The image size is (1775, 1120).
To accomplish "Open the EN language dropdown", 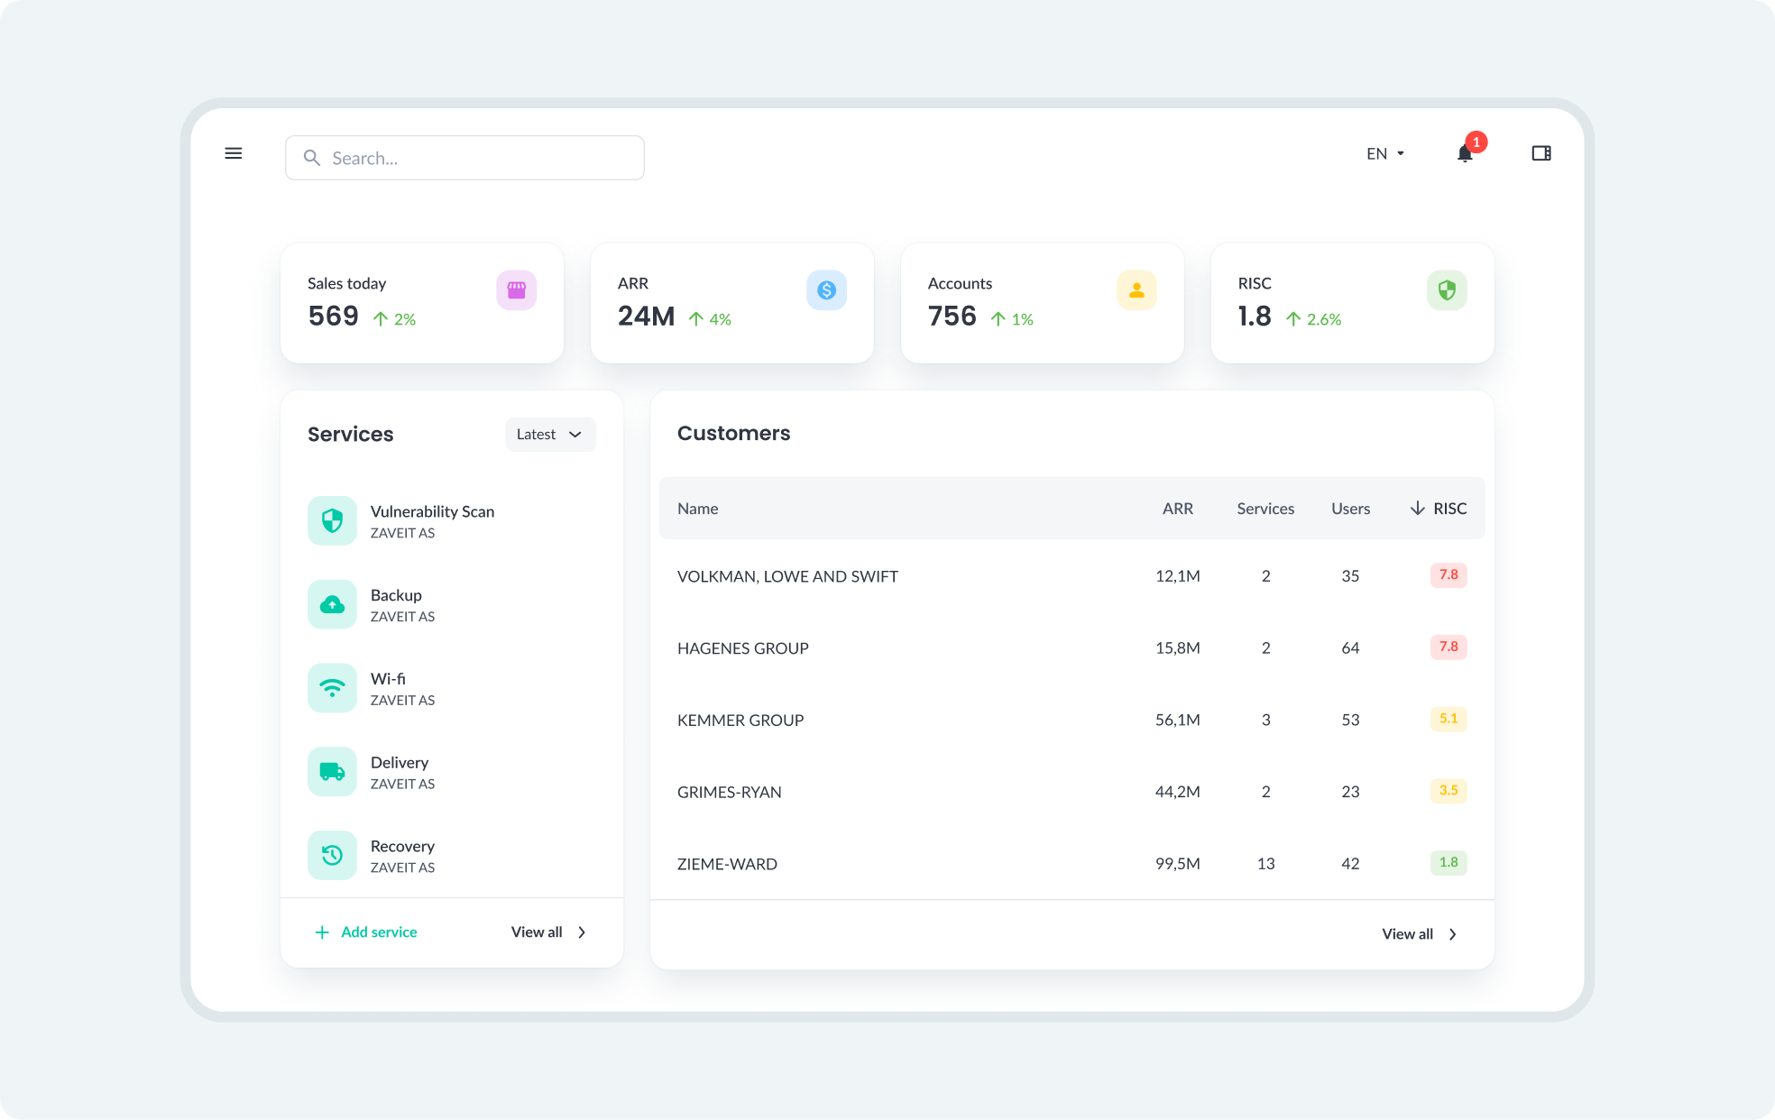I will coord(1384,154).
